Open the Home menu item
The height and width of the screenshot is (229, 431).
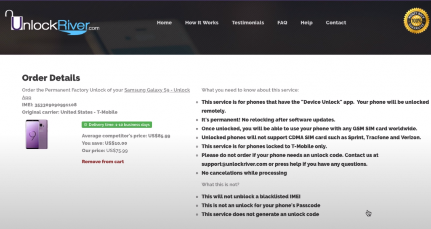(x=164, y=23)
